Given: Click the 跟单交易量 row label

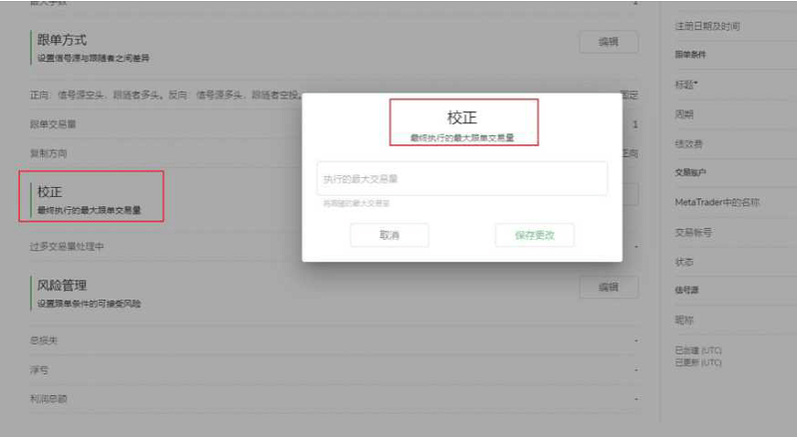Looking at the screenshot, I should click(x=53, y=124).
